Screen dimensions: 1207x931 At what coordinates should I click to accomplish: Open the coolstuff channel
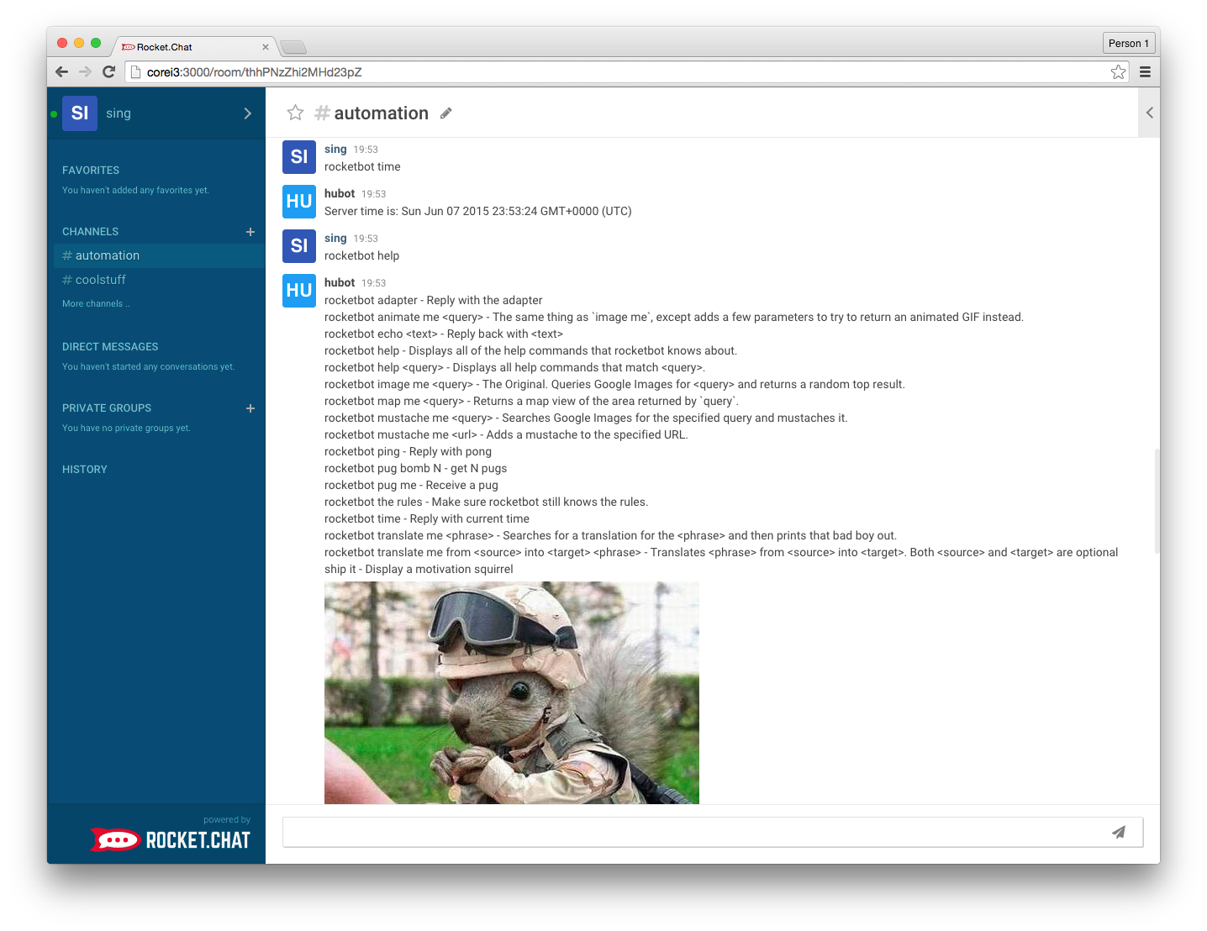point(160,280)
